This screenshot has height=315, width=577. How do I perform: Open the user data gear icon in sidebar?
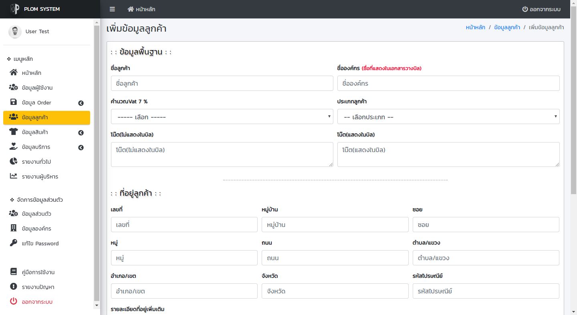pos(14,88)
